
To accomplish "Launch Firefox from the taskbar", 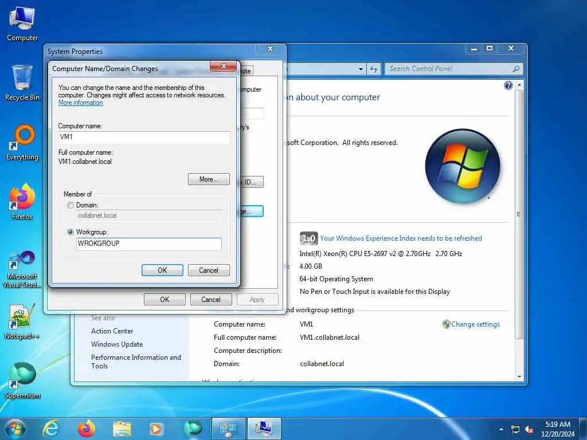I will click(87, 429).
